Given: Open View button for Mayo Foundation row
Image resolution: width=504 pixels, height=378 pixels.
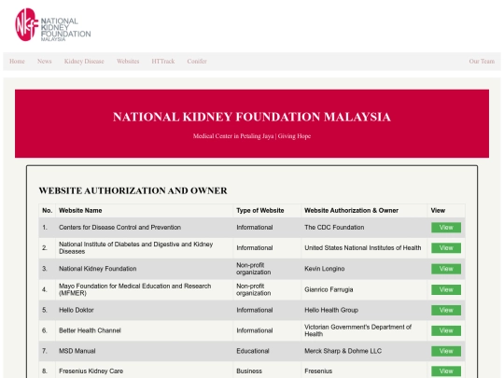Looking at the screenshot, I should pyautogui.click(x=446, y=289).
